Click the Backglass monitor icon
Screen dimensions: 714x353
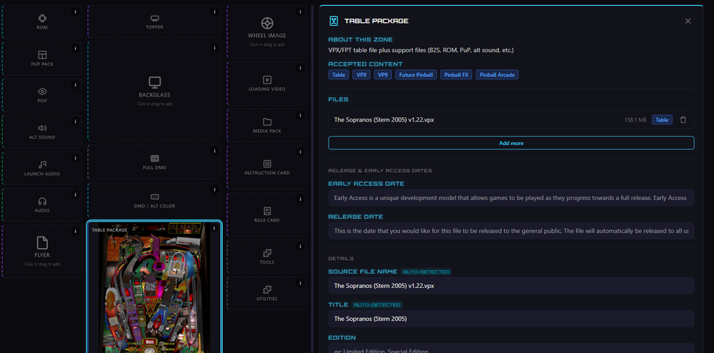(x=155, y=82)
